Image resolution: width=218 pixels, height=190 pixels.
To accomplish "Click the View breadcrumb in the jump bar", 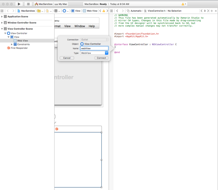I will pos(76,11).
